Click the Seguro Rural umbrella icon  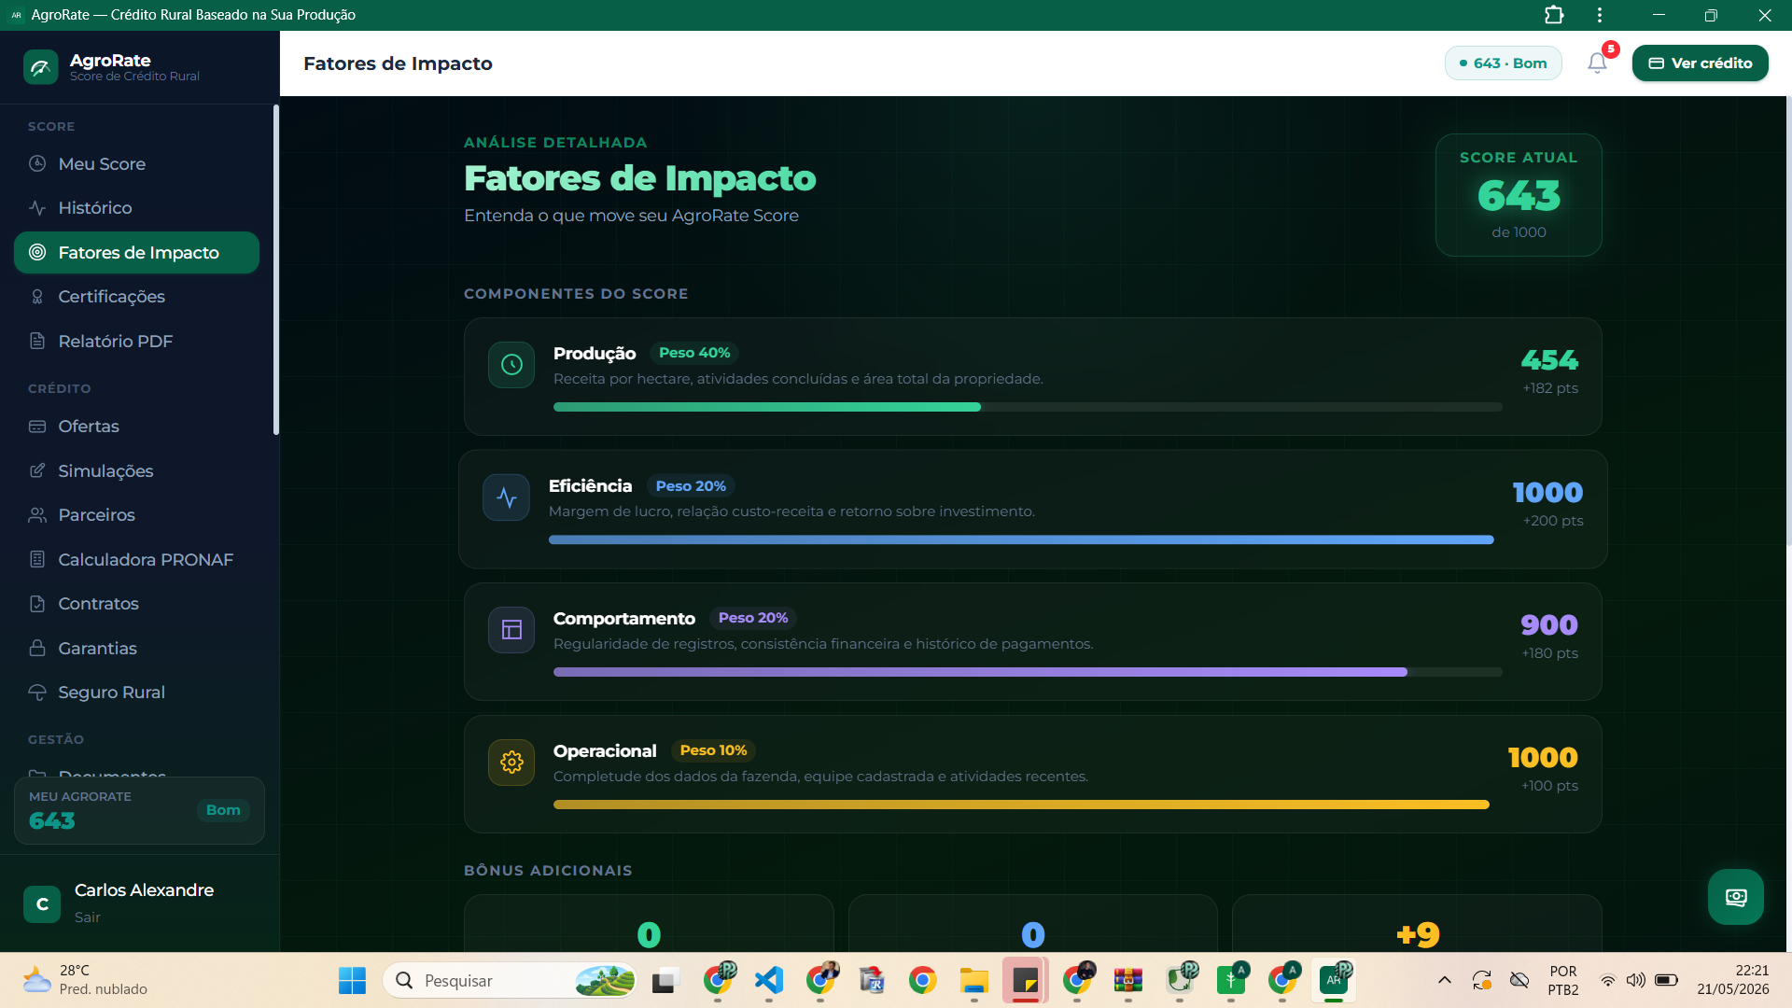point(37,693)
